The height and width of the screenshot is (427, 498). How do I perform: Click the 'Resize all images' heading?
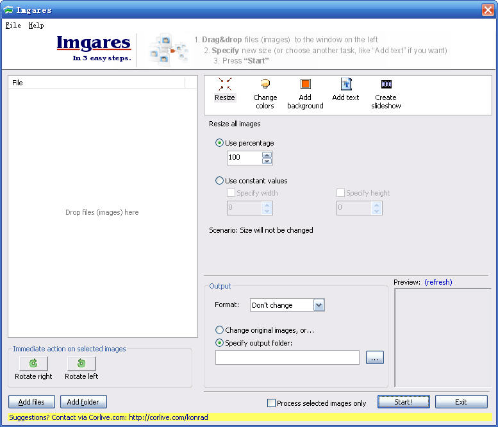tap(235, 124)
